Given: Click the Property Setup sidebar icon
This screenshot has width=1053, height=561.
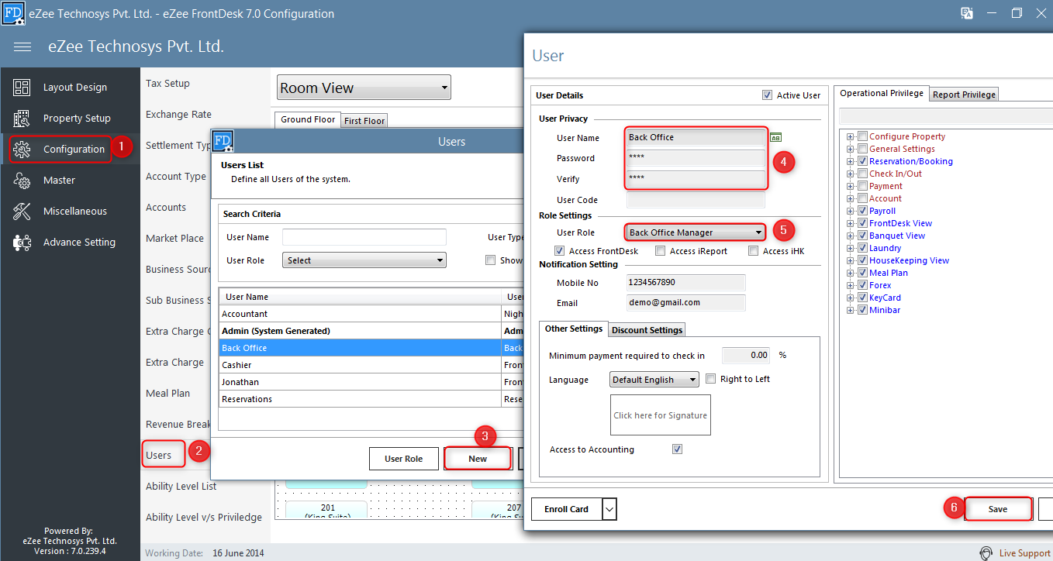Looking at the screenshot, I should point(22,119).
